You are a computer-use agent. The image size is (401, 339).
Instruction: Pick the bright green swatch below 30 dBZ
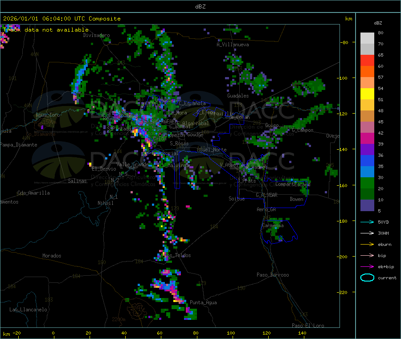click(367, 183)
